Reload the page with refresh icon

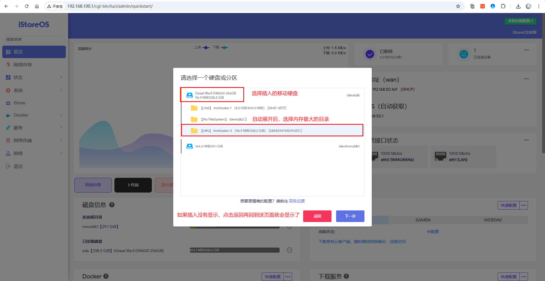[x=27, y=6]
